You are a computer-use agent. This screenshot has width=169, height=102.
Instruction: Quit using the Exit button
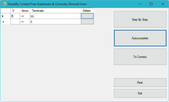140,93
